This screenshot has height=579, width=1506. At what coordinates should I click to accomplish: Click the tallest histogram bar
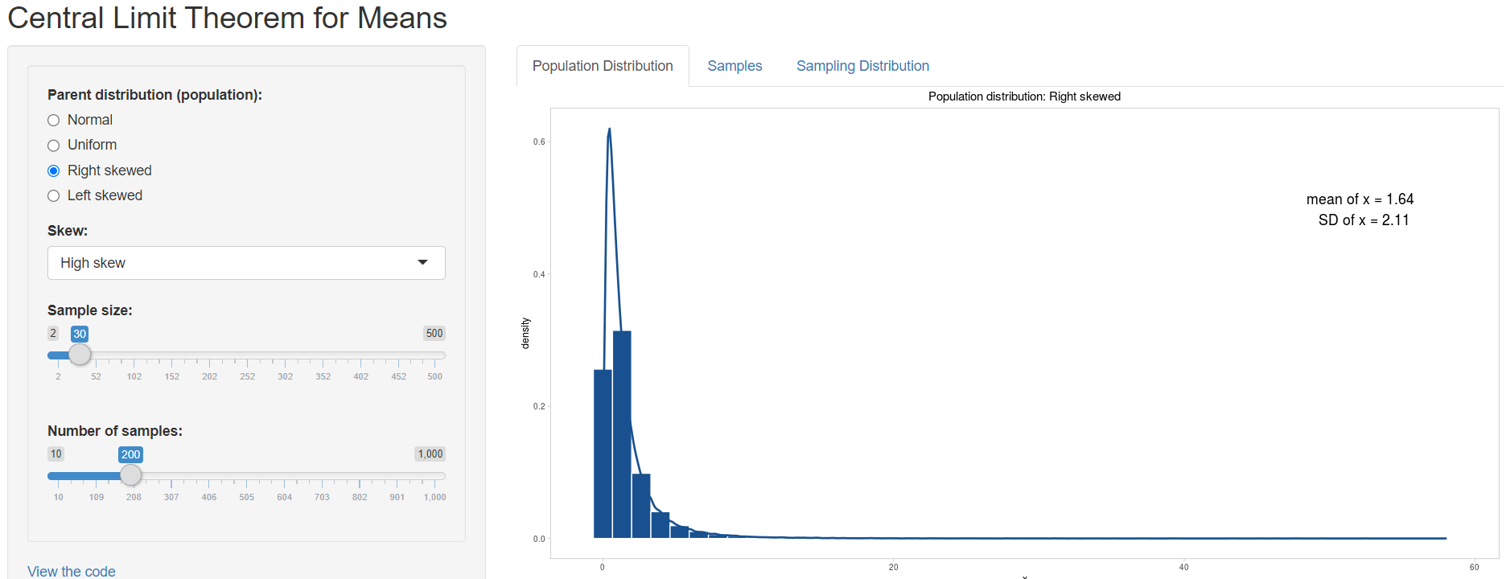622,434
